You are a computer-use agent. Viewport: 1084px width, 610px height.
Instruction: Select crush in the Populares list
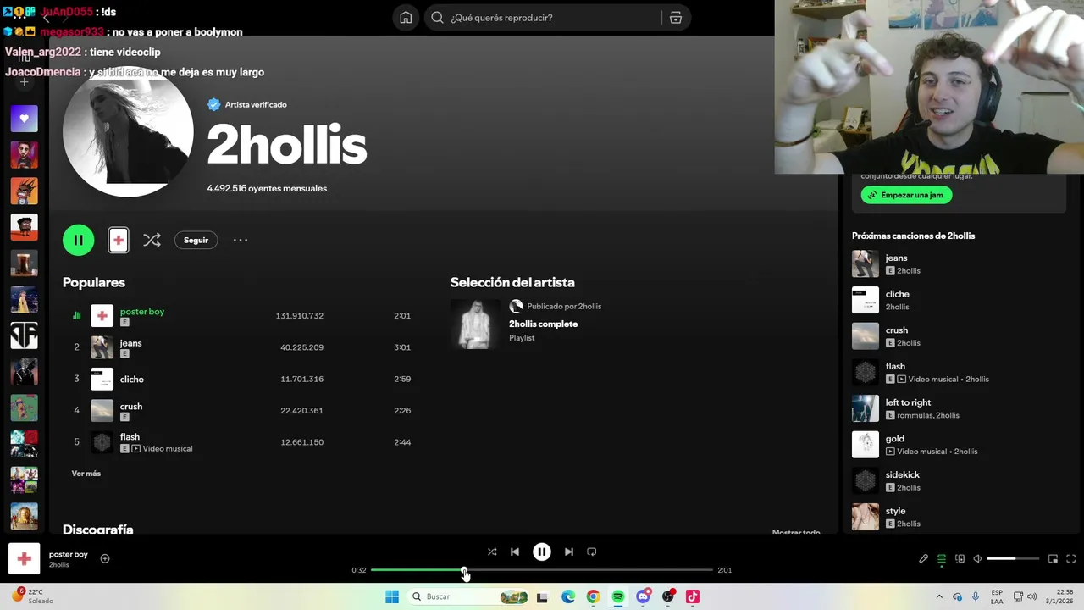pyautogui.click(x=131, y=406)
